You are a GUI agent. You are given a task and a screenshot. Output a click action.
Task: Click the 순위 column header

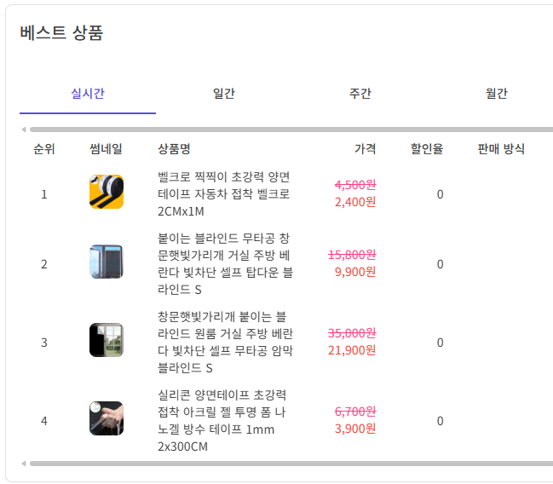tap(43, 148)
